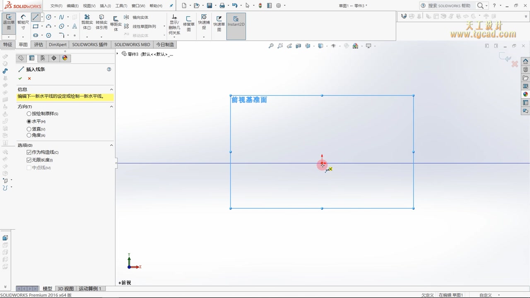Viewport: 530px width, 298px height.
Task: Open Appearances tab in right task pane
Action: 525,94
